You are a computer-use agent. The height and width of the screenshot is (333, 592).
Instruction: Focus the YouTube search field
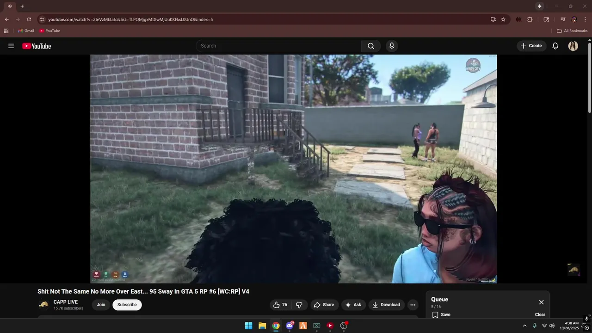278,46
